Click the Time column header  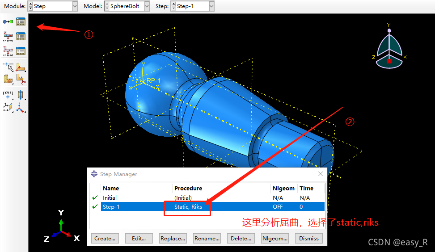click(306, 188)
